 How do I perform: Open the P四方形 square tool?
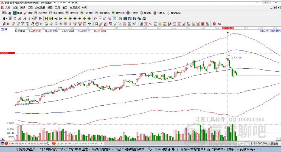pyautogui.click(x=41, y=13)
